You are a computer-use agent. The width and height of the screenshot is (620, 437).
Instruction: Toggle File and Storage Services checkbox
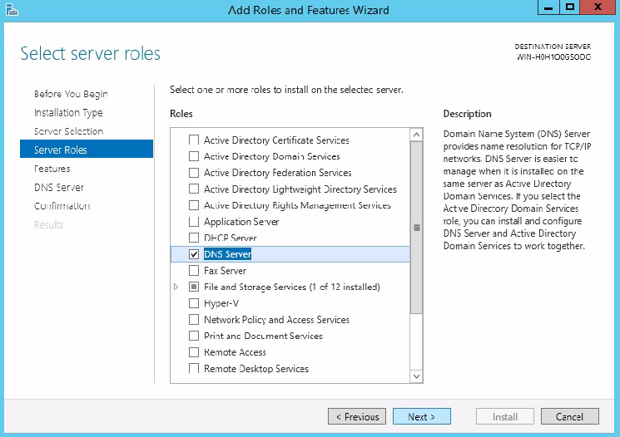[194, 287]
